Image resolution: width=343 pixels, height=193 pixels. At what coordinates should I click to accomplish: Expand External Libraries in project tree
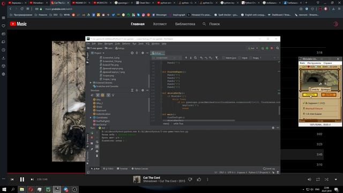tap(91, 83)
